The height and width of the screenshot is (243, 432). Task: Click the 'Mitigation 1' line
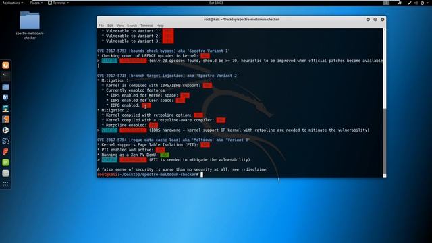[x=113, y=81]
